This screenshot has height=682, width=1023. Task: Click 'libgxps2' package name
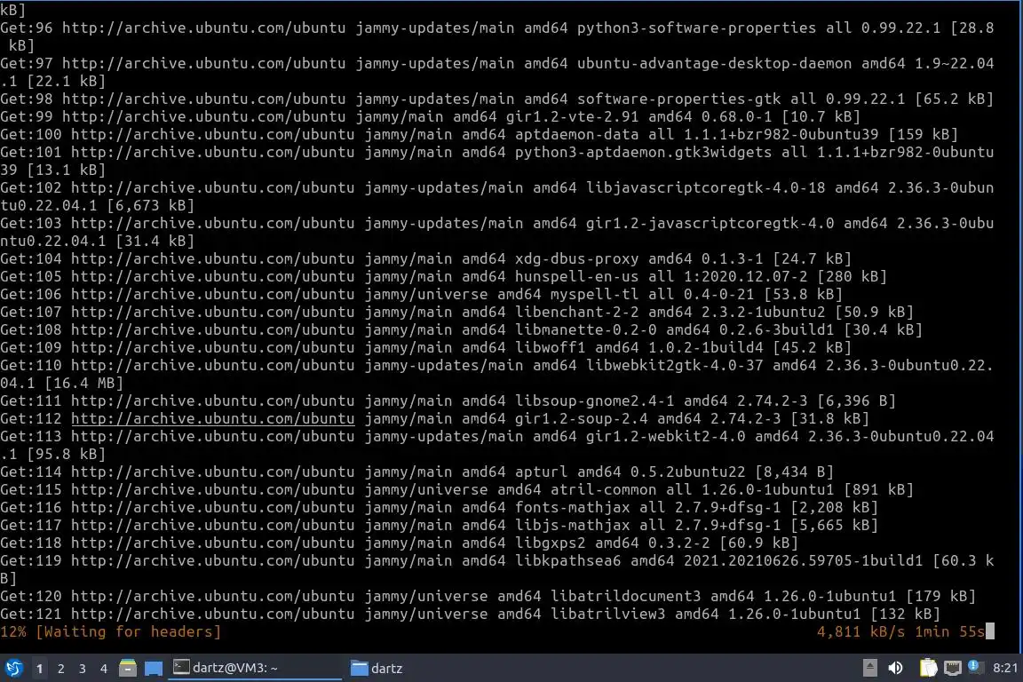(x=550, y=543)
